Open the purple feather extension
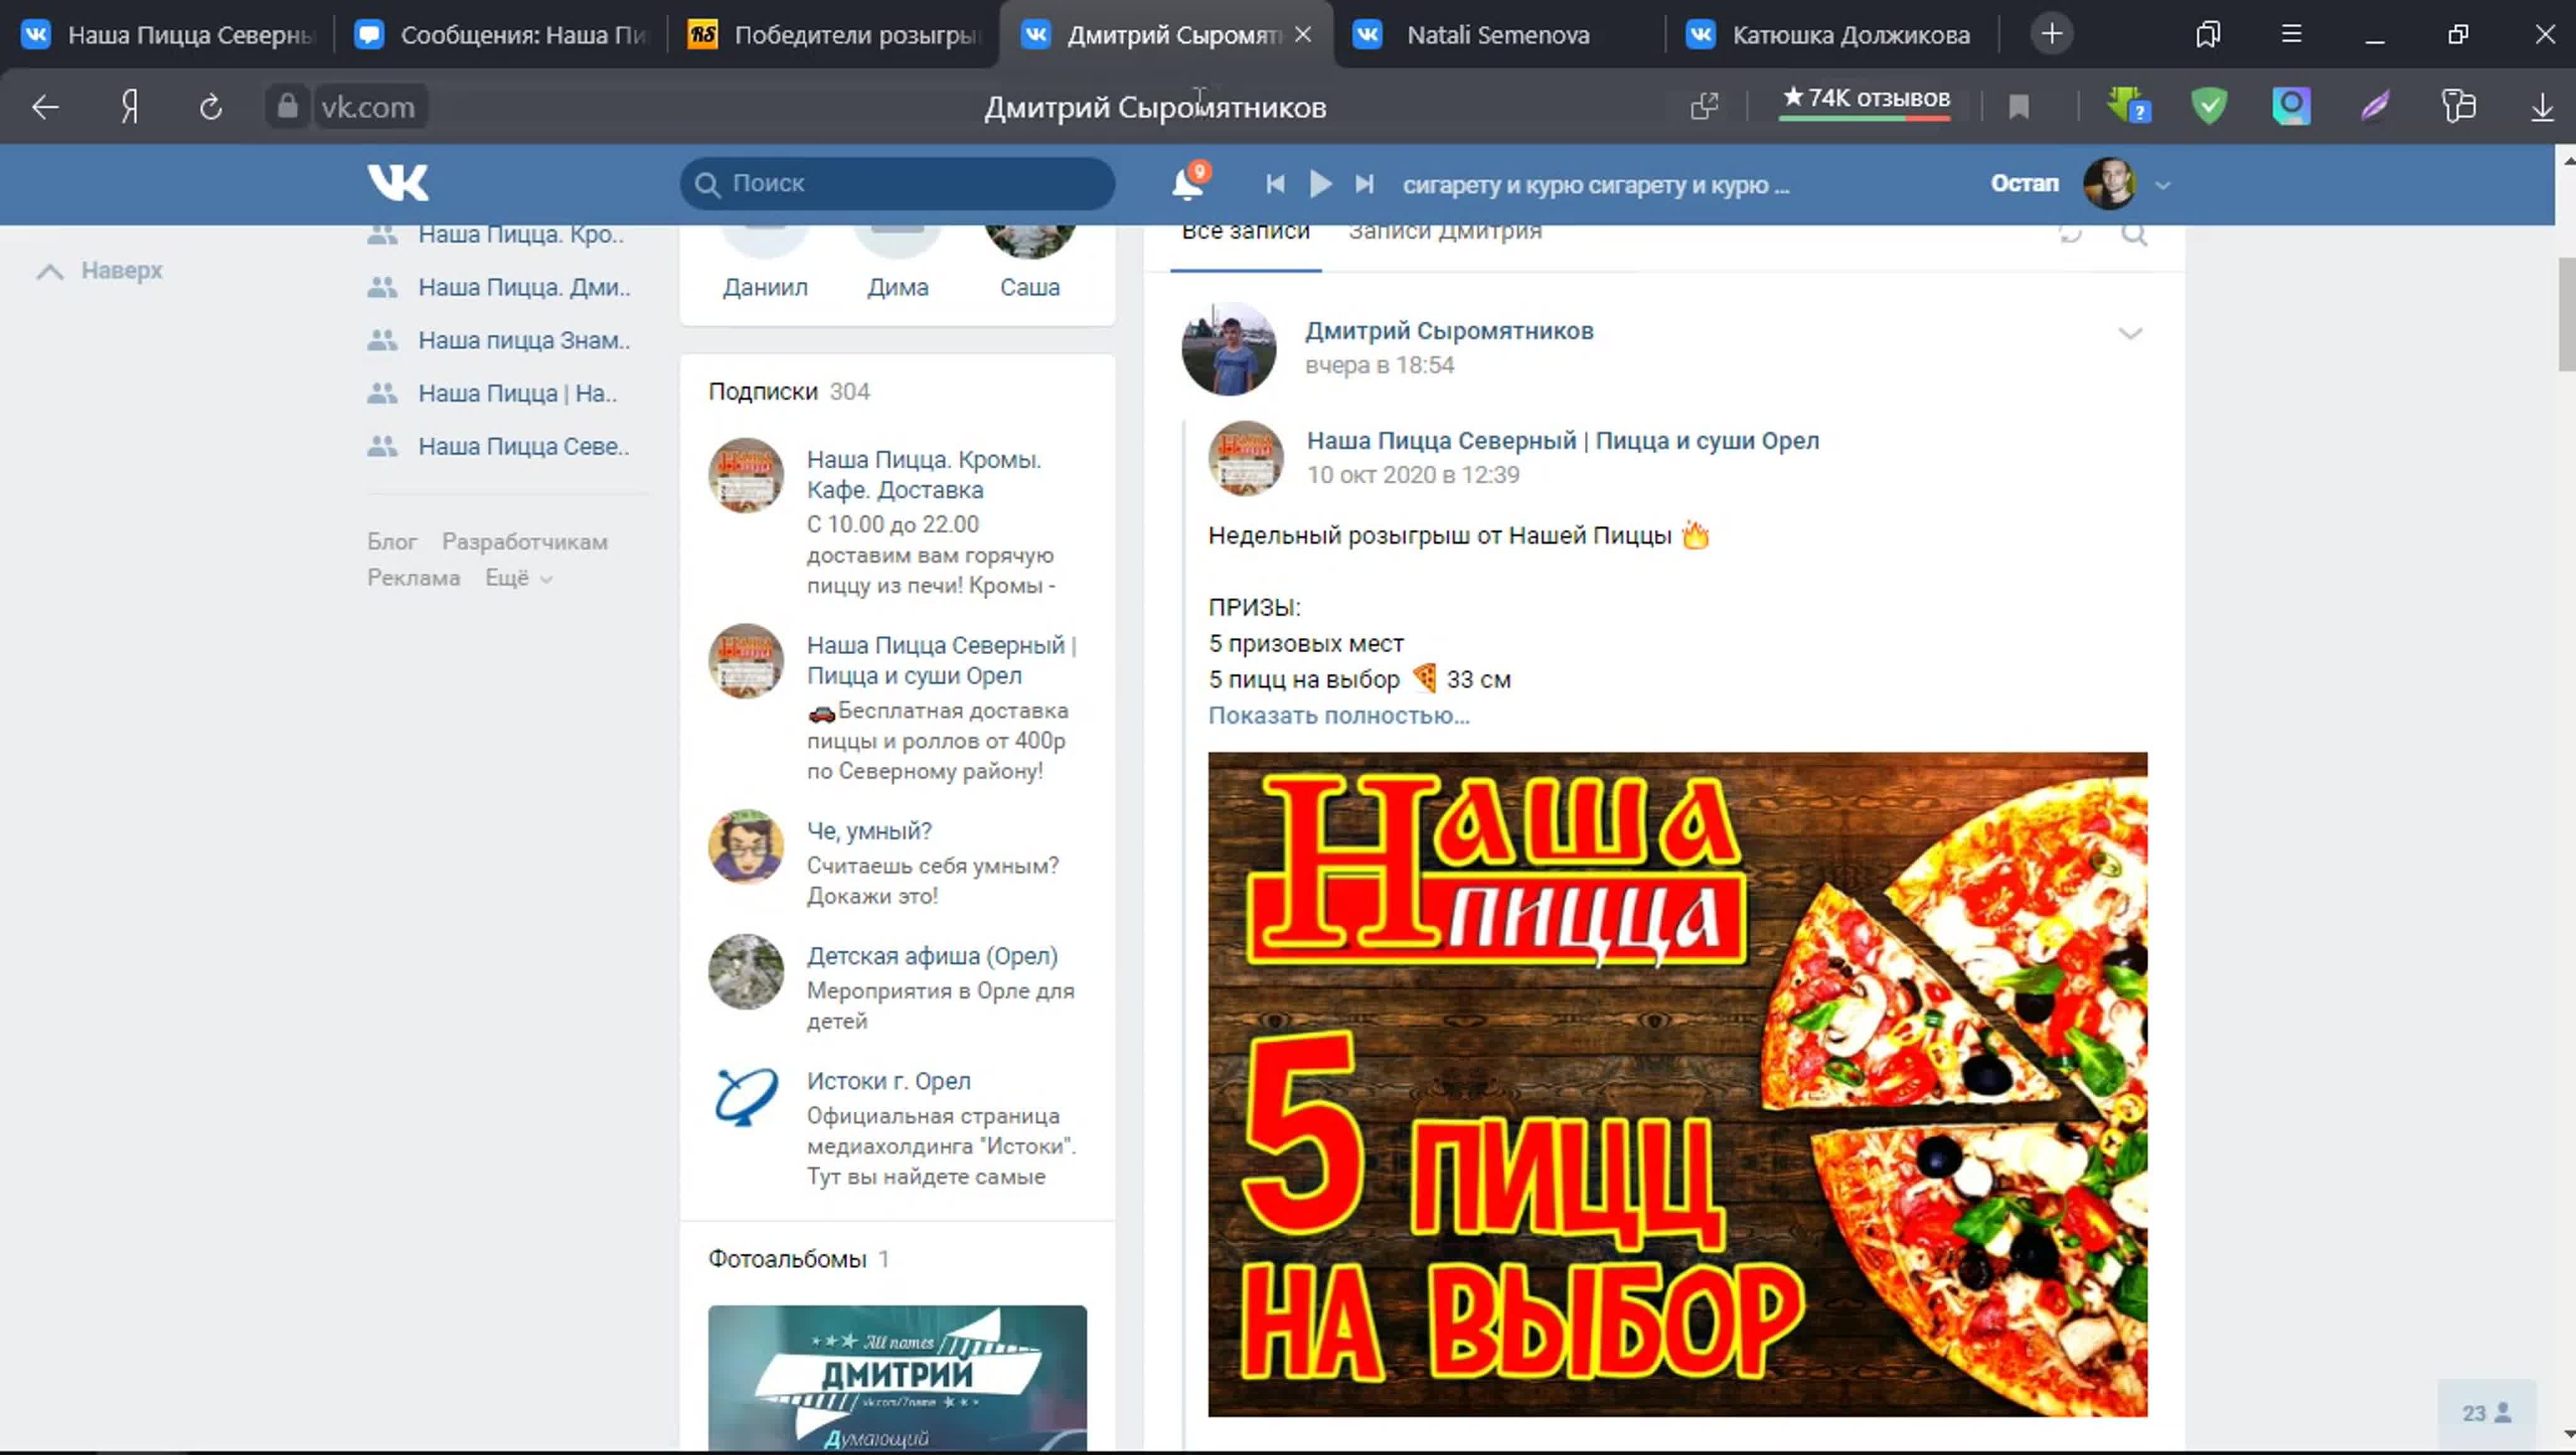 click(2375, 106)
